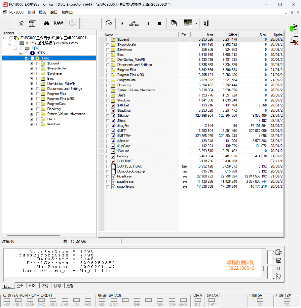301x308 pixels.
Task: Sort file list by Ext column
Action: 184,35
